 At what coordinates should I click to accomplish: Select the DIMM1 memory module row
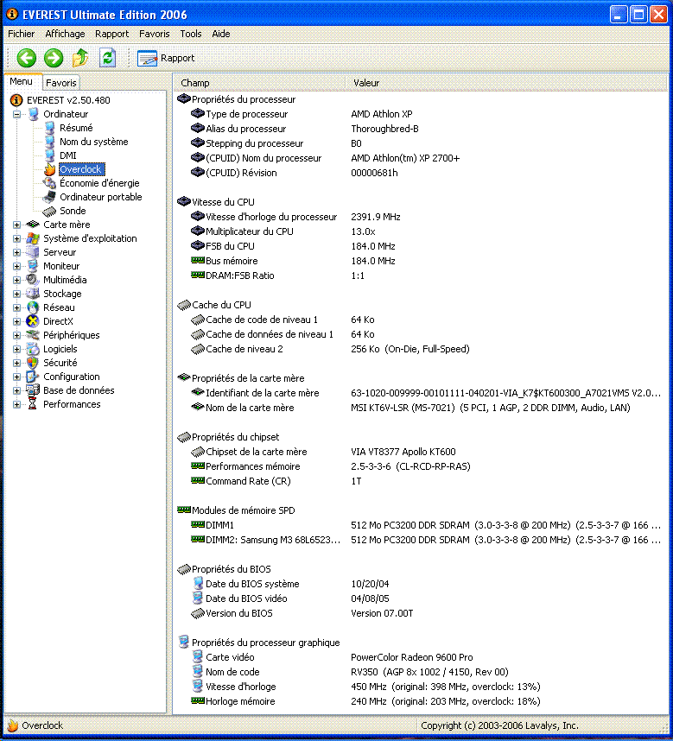pyautogui.click(x=420, y=525)
